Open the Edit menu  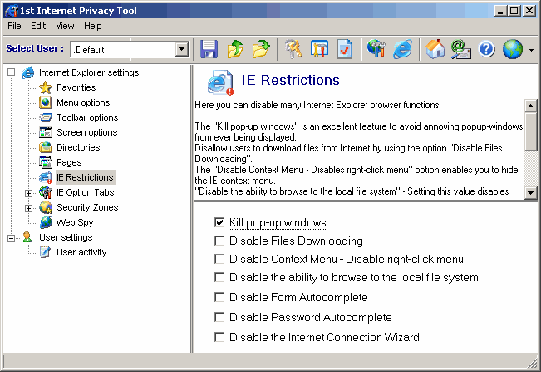tap(38, 26)
